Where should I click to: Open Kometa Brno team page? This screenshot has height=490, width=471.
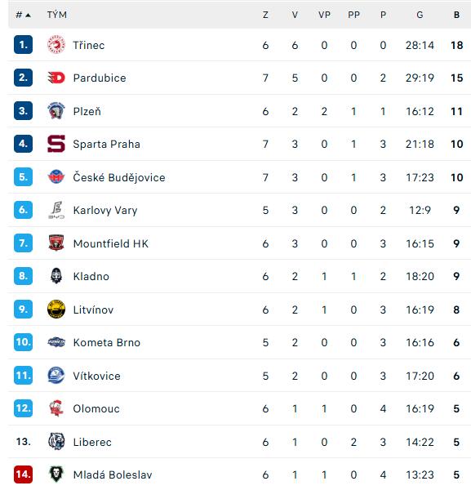coord(106,342)
